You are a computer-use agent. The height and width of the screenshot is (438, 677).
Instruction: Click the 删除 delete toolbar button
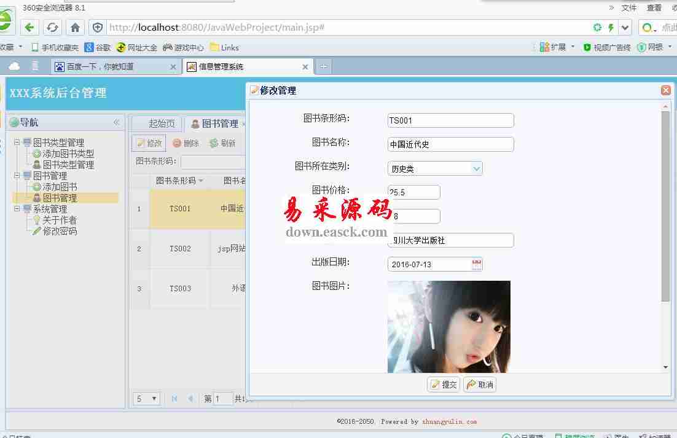(186, 143)
